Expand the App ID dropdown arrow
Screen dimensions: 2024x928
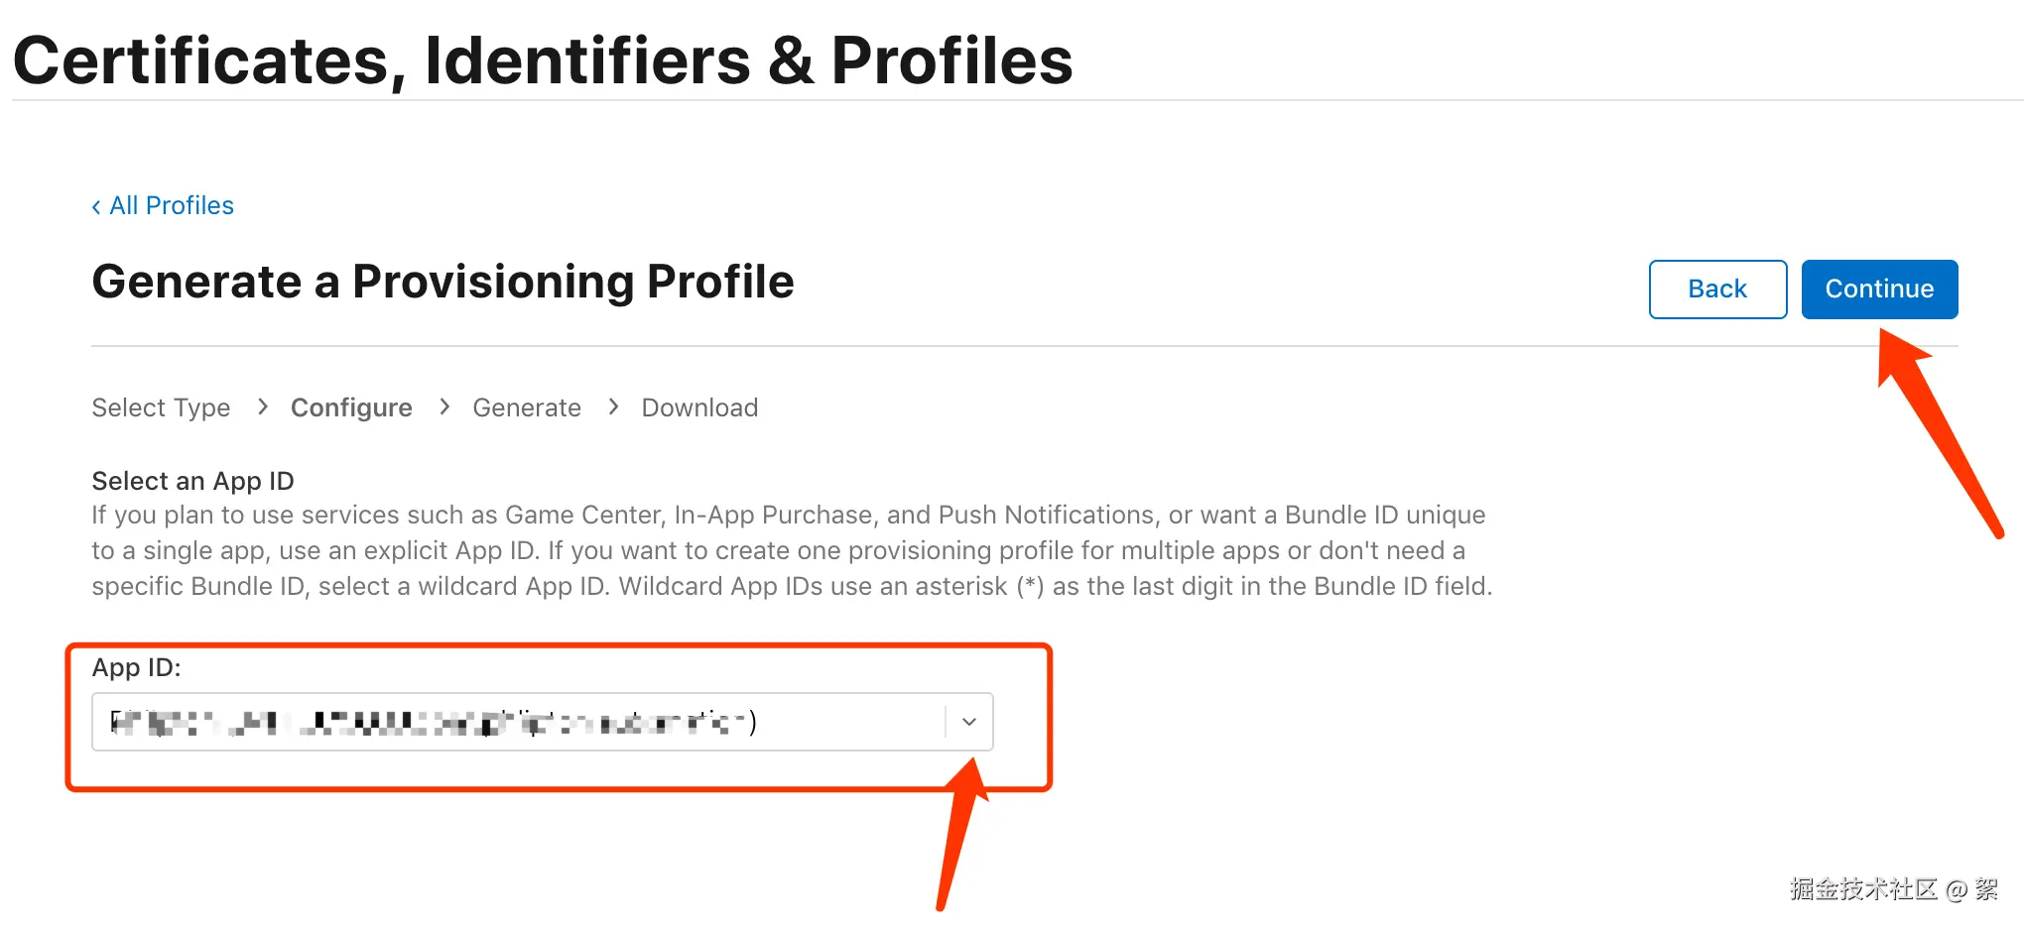pyautogui.click(x=969, y=722)
